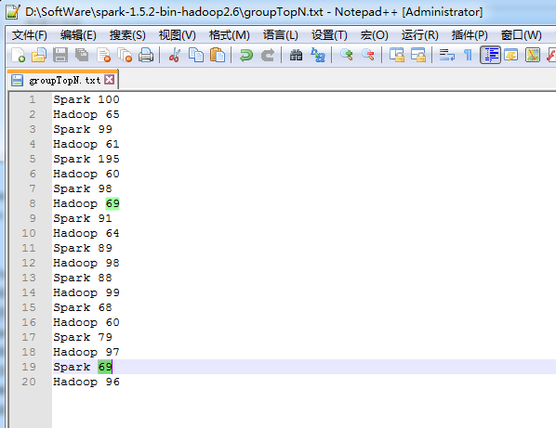Click the Save All toolbar icon
556x428 pixels.
pos(82,55)
